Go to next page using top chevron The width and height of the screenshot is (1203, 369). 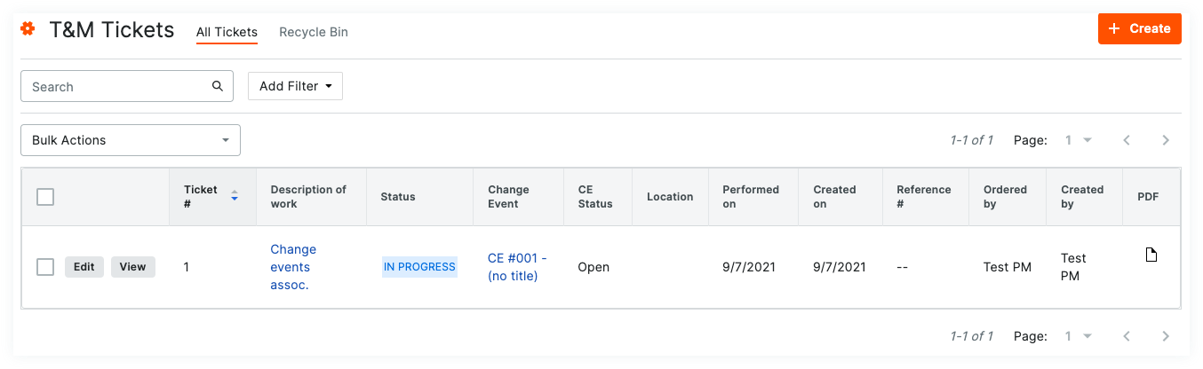click(x=1166, y=140)
